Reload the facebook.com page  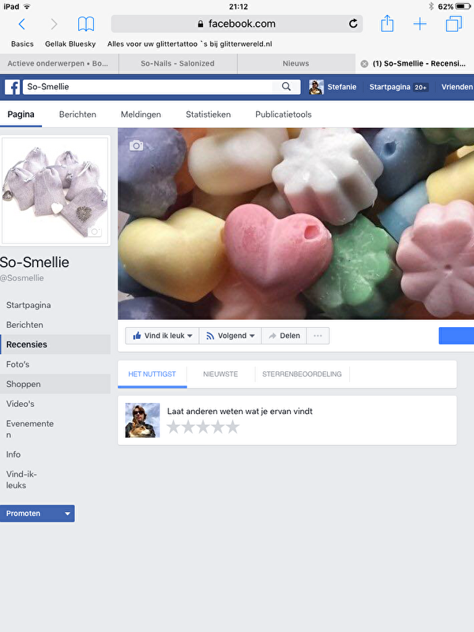coord(353,24)
